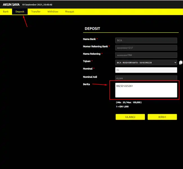Copy the destination account number icon
Screen dimensions: 183x169
point(181,63)
